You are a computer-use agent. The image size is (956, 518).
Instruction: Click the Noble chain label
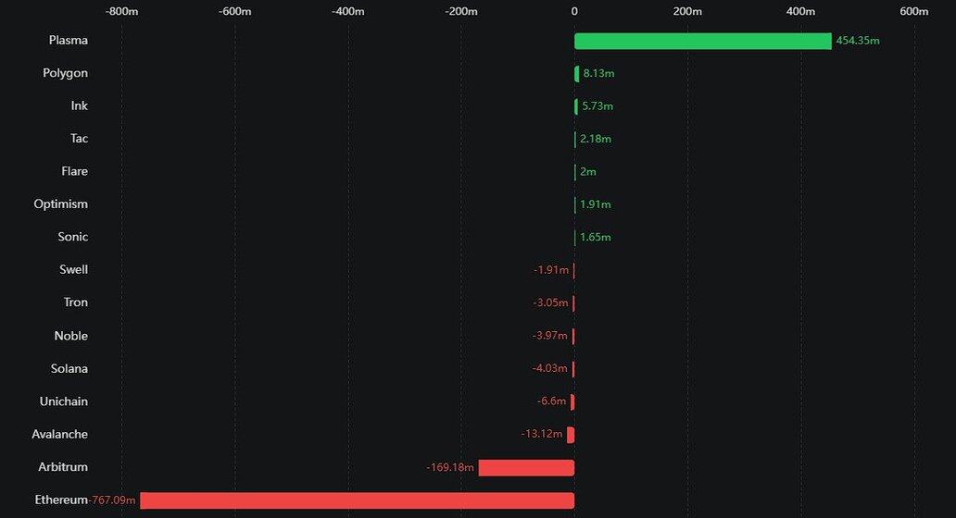(71, 336)
